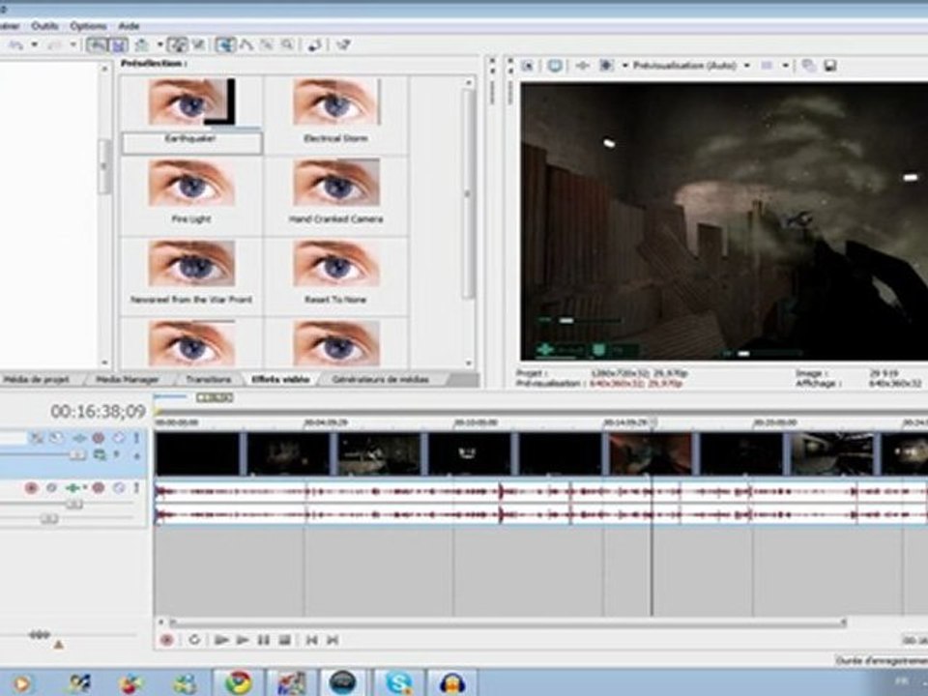Image resolution: width=928 pixels, height=696 pixels.
Task: Mute the video track
Action: coord(99,438)
